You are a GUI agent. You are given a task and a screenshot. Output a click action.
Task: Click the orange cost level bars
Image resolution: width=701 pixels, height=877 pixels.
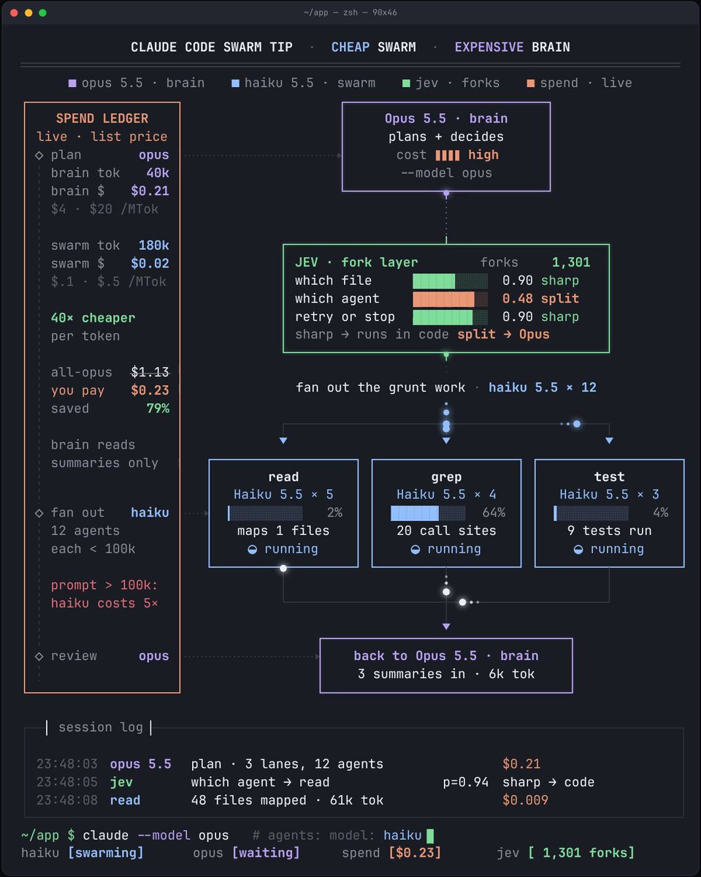[x=448, y=155]
